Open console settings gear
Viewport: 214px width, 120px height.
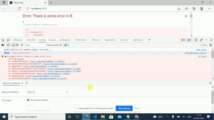click(x=211, y=45)
